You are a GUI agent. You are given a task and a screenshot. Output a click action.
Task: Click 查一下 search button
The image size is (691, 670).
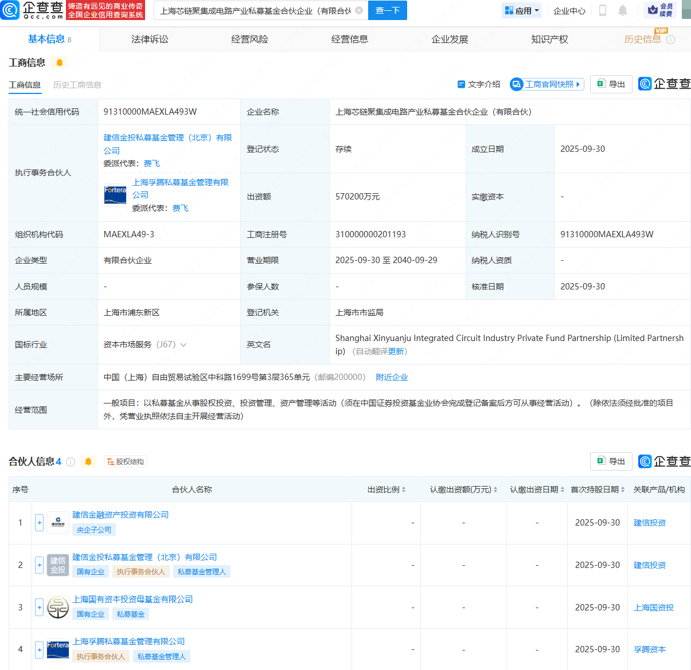click(x=387, y=10)
